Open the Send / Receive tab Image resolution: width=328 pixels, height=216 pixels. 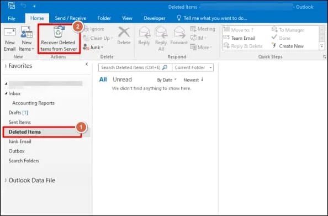[71, 18]
